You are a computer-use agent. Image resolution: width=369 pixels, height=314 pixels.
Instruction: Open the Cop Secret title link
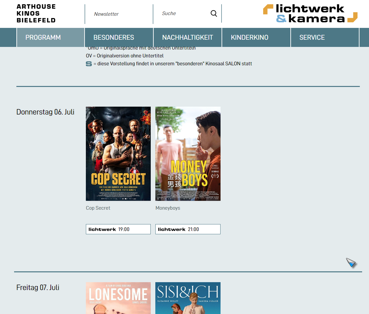pos(98,208)
